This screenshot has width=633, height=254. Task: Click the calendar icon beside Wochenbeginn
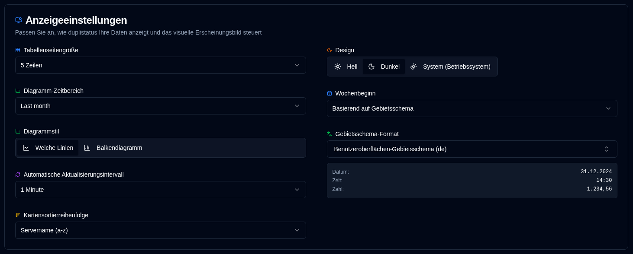(329, 93)
